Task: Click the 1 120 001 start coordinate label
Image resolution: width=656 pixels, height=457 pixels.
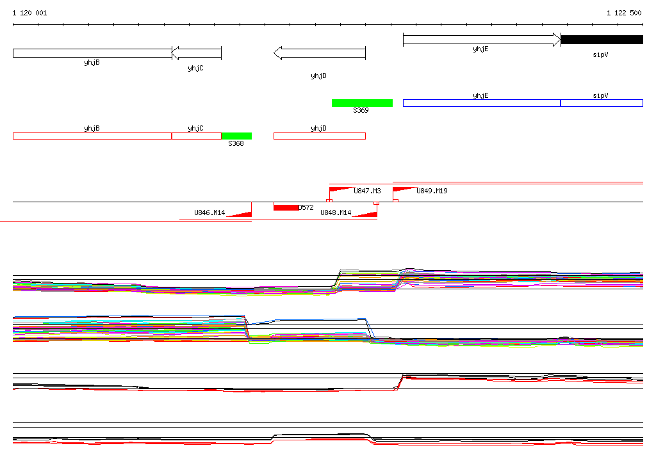Action: 29,13
